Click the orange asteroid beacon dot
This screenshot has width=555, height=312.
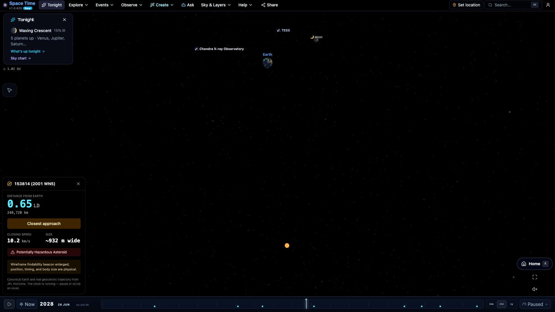pyautogui.click(x=287, y=246)
